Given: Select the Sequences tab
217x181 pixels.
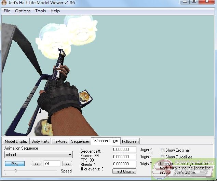Looking at the screenshot, I should coord(80,141).
